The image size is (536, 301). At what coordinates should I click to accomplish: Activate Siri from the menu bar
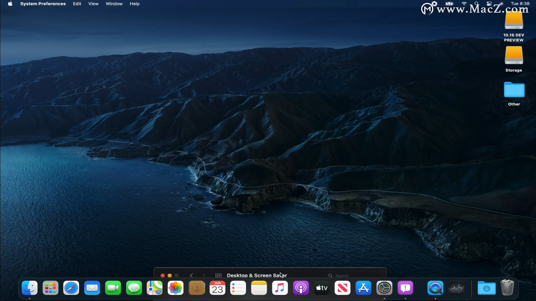point(501,4)
